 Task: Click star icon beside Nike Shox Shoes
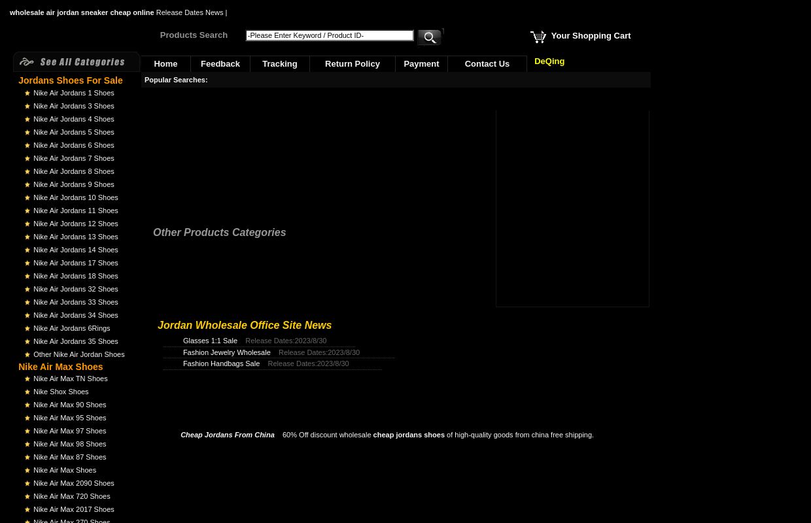tap(27, 392)
